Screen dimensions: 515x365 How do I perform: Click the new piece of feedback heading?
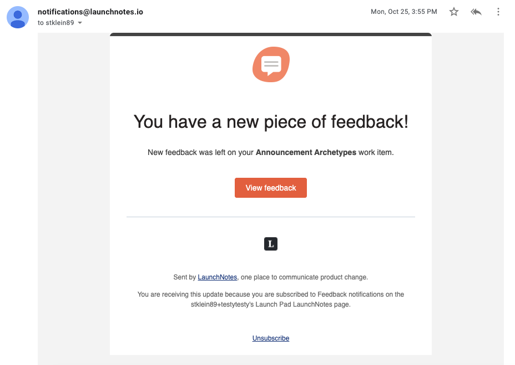(x=271, y=122)
